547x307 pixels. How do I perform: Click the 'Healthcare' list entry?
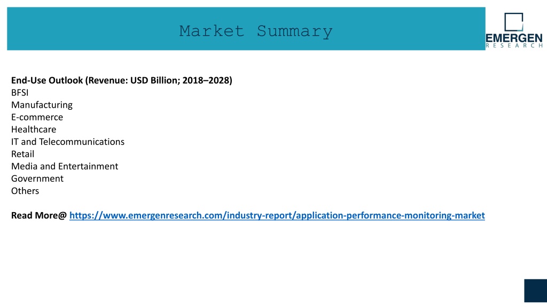[x=34, y=130]
